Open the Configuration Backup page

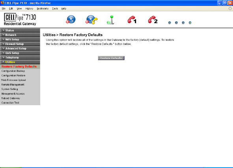point(13,71)
